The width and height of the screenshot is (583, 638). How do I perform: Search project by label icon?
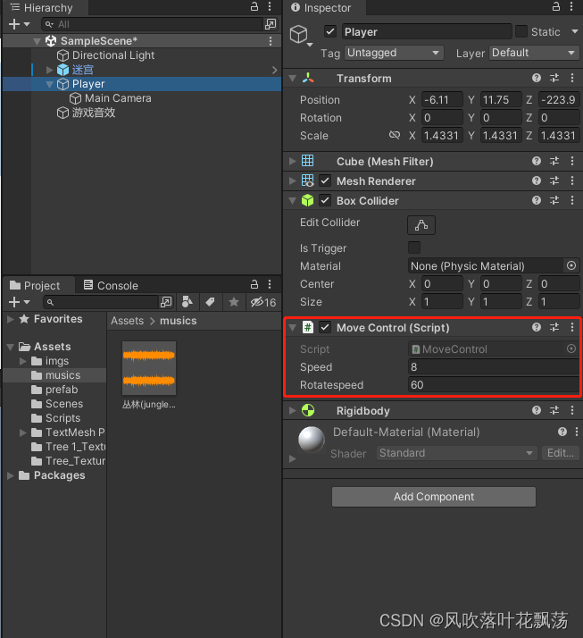point(210,302)
